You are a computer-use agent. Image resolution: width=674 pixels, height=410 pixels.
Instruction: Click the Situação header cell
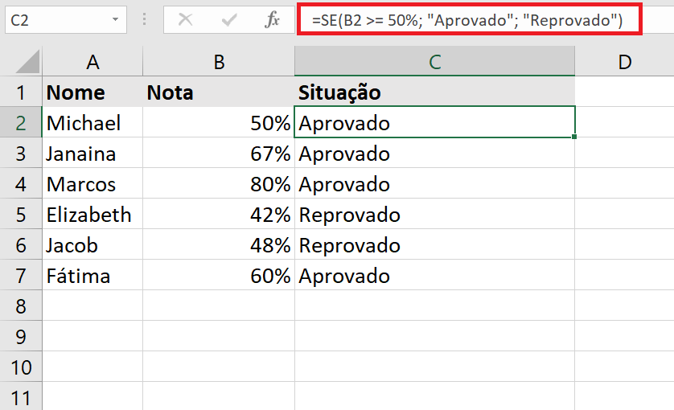[434, 92]
